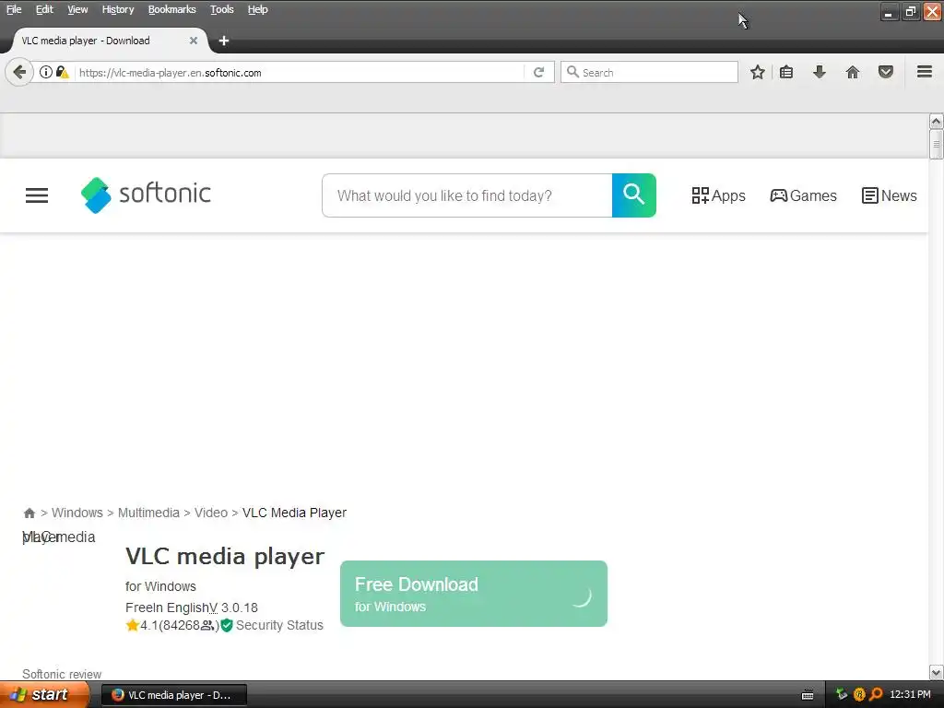
Task: Click the magnifier tray icon
Action: (876, 694)
